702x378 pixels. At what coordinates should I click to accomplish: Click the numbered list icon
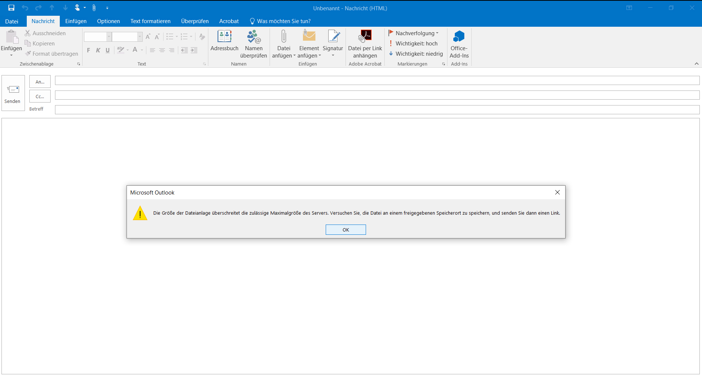point(184,37)
